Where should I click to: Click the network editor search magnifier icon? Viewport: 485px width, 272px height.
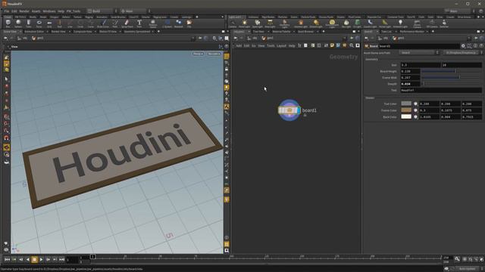click(352, 45)
